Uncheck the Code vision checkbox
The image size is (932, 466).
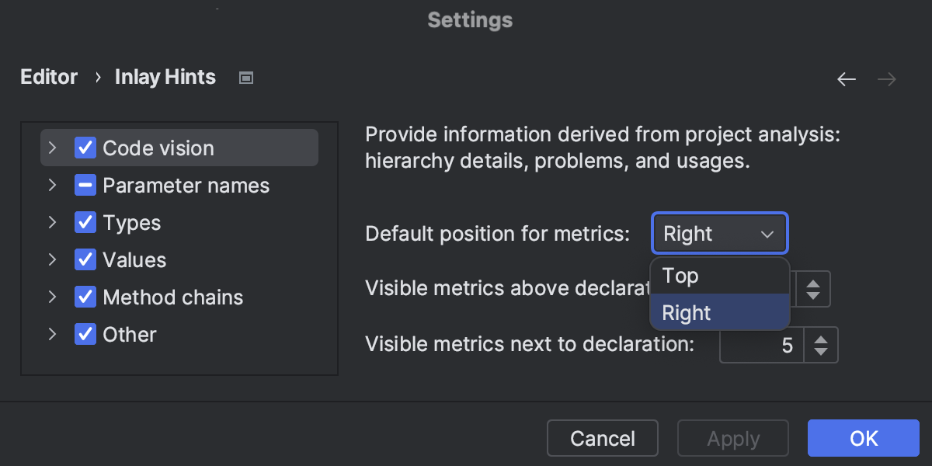[85, 147]
